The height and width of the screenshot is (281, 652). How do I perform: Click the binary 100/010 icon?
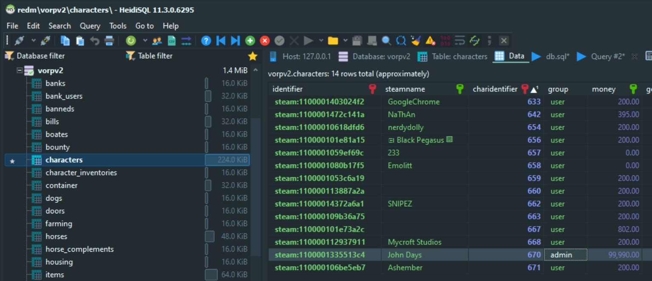pos(445,41)
